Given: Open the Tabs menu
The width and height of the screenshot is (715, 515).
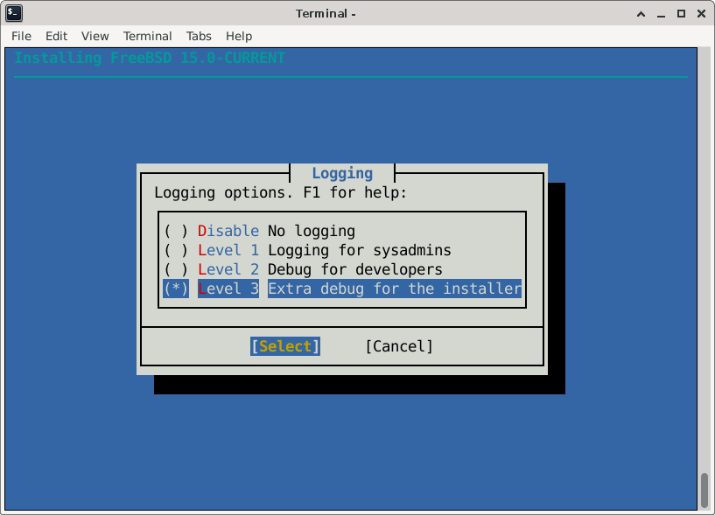Looking at the screenshot, I should pos(199,36).
